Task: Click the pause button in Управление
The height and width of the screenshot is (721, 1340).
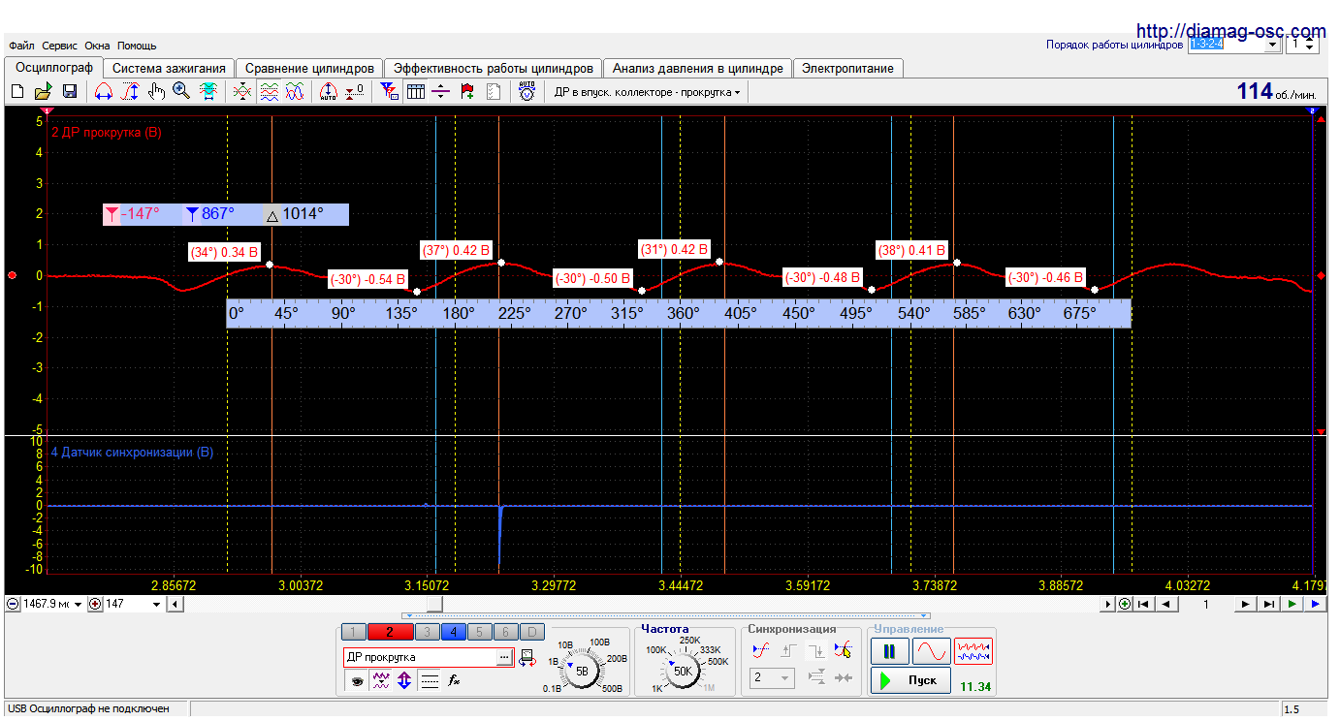Action: [x=889, y=651]
